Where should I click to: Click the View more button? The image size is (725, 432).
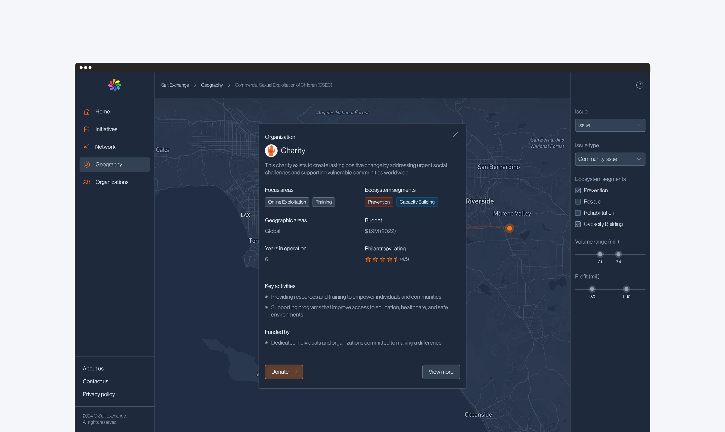coord(441,372)
